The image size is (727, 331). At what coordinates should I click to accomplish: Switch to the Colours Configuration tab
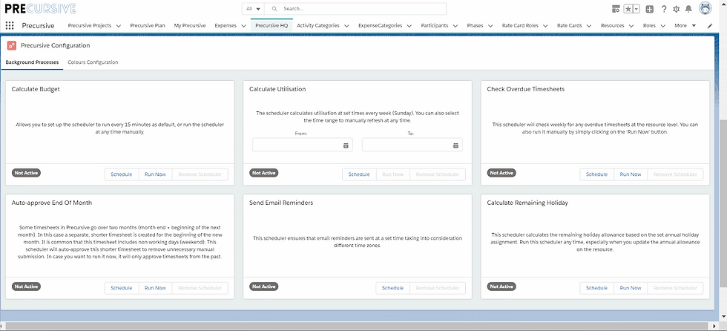pos(93,62)
